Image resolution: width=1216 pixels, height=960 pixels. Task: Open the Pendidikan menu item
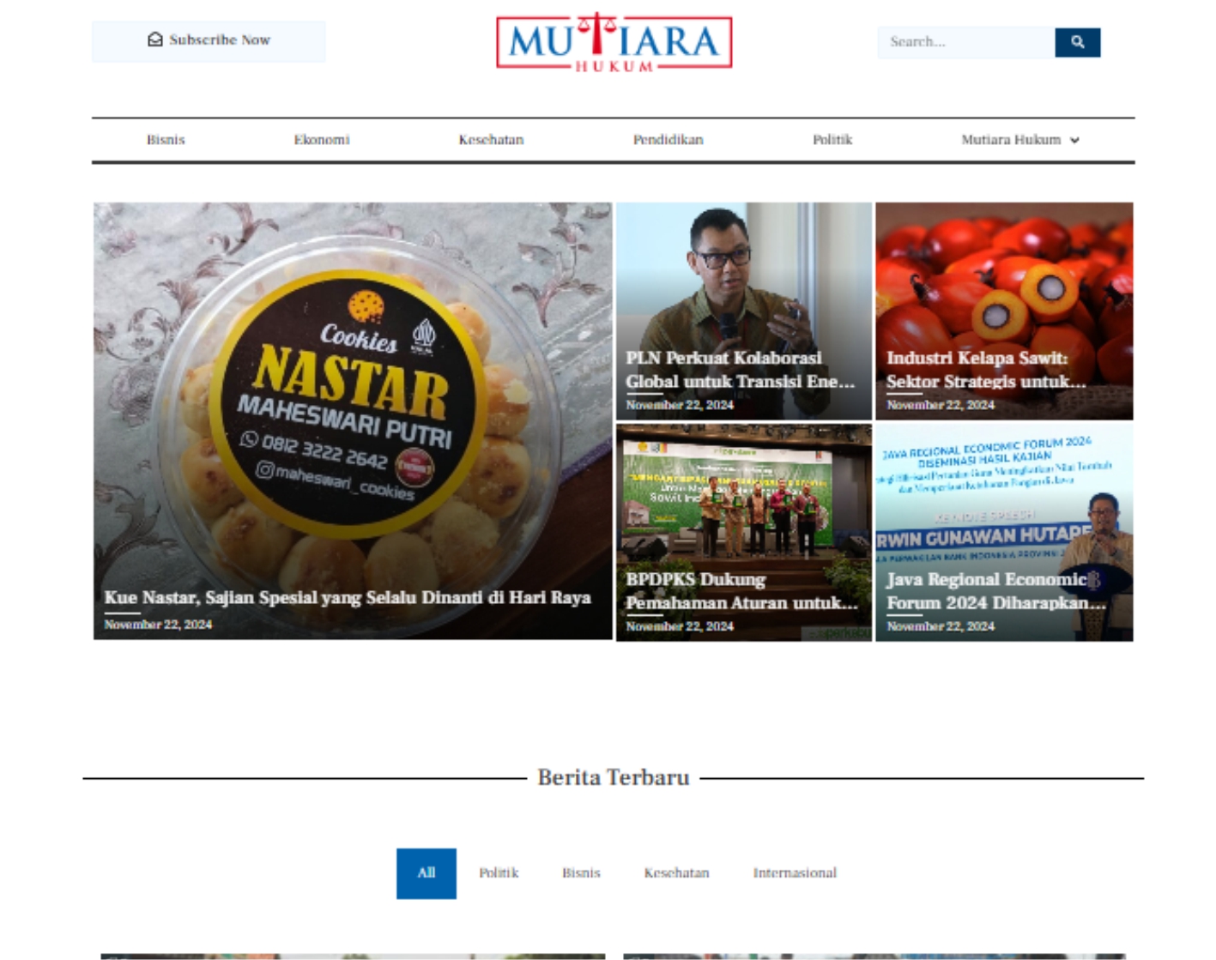(x=668, y=140)
